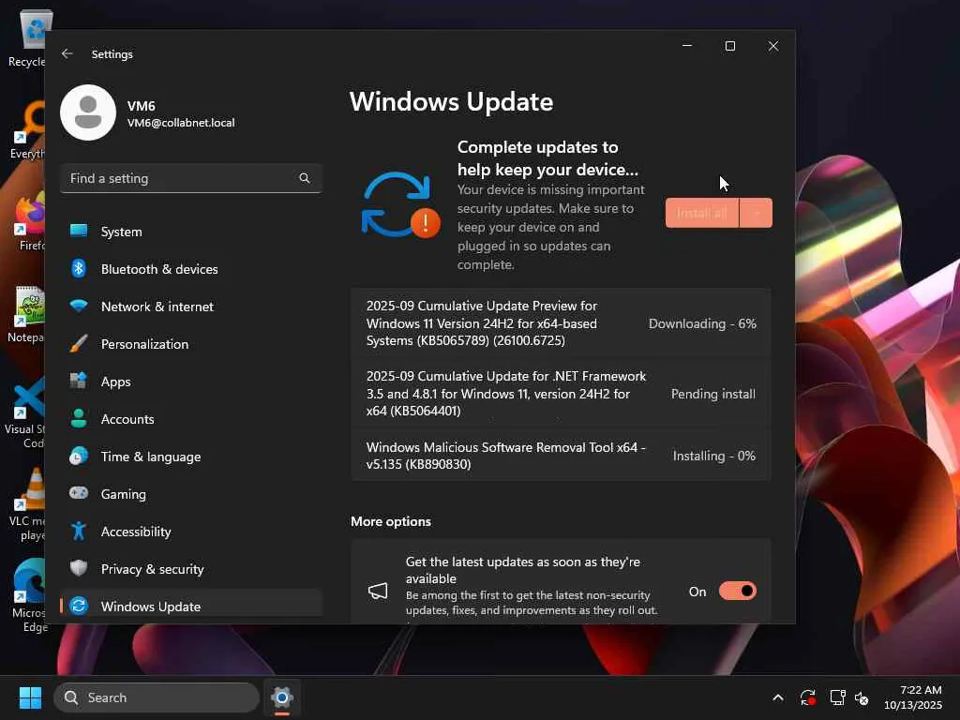
Task: Click the Privacy & security shield icon
Action: click(x=79, y=568)
